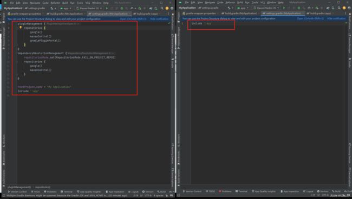Open Services tool window in right window
352x199 pixels.
323,191
